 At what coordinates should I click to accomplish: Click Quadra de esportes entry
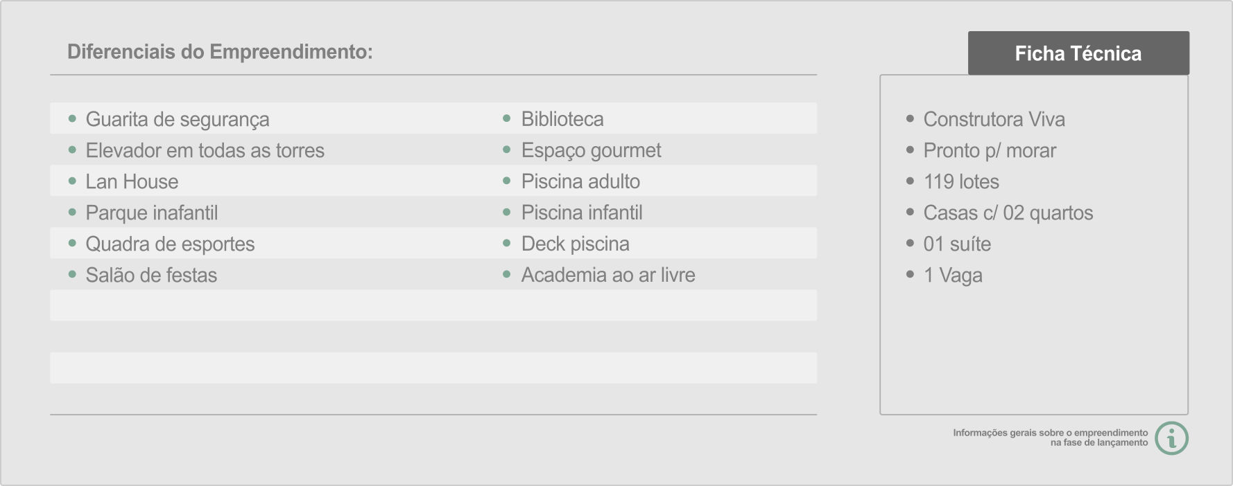170,244
